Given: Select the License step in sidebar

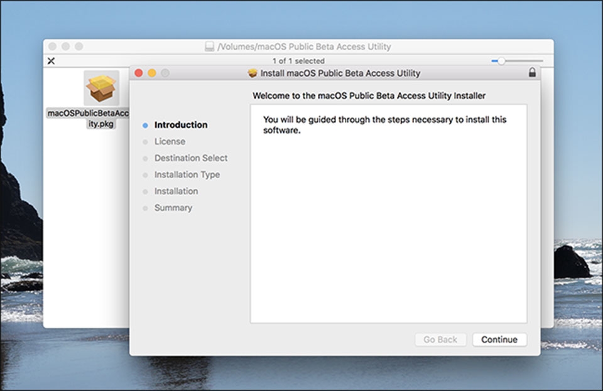Looking at the screenshot, I should coord(170,141).
